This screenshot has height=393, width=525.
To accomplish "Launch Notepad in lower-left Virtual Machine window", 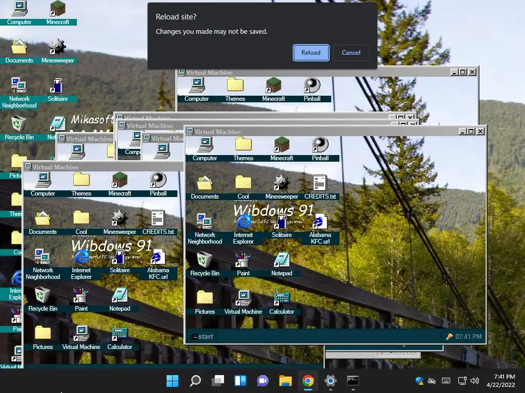I will pyautogui.click(x=119, y=299).
